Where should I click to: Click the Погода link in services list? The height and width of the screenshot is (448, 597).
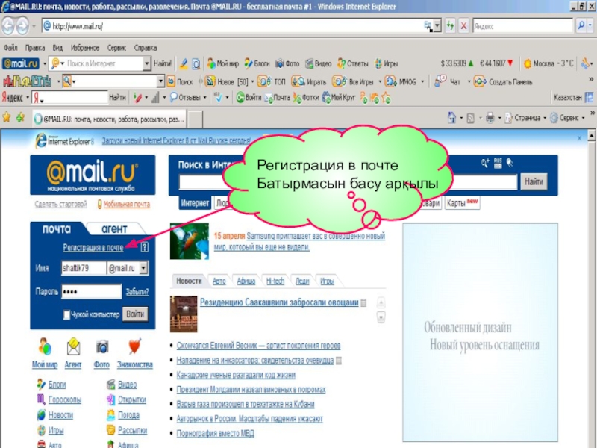tap(128, 415)
